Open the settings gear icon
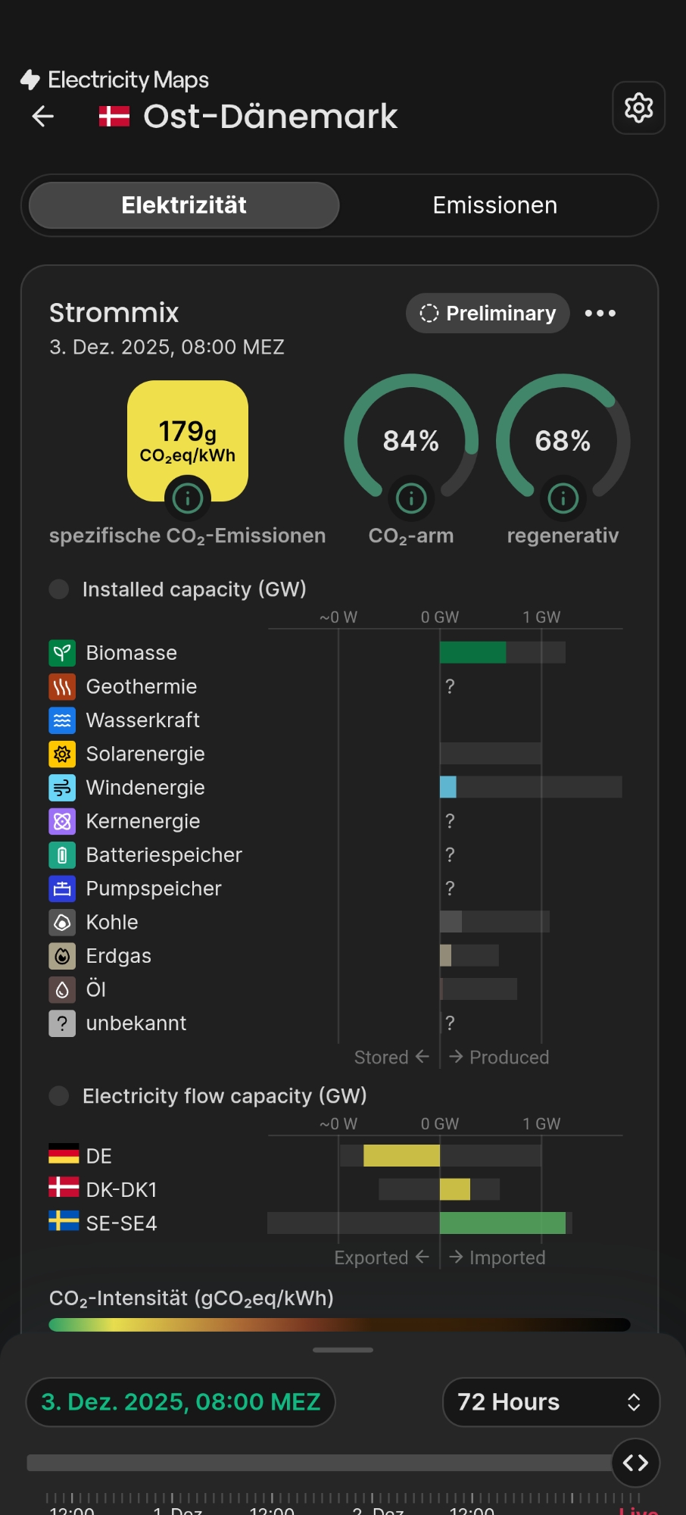Image resolution: width=686 pixels, height=1515 pixels. pyautogui.click(x=638, y=108)
